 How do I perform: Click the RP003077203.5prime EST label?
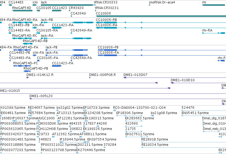(18, 150)
